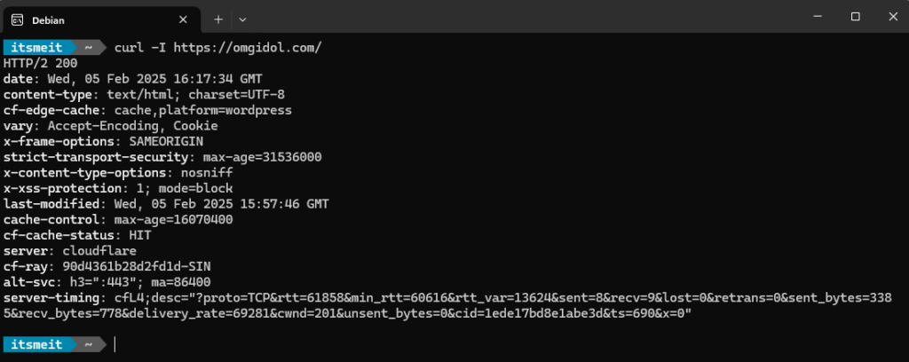Image resolution: width=909 pixels, height=362 pixels.
Task: Click the tilde segment of the bottom prompt
Action: (89, 343)
